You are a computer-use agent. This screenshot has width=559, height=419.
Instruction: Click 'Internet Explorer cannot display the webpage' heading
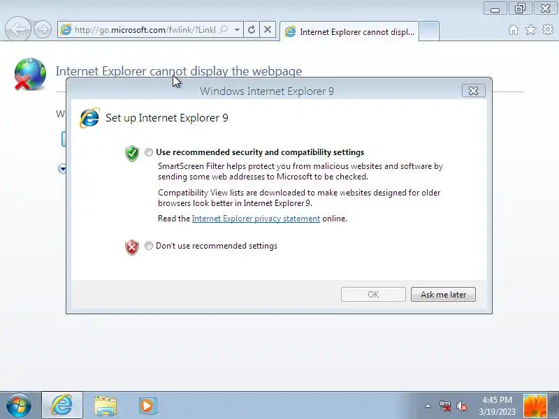point(179,71)
